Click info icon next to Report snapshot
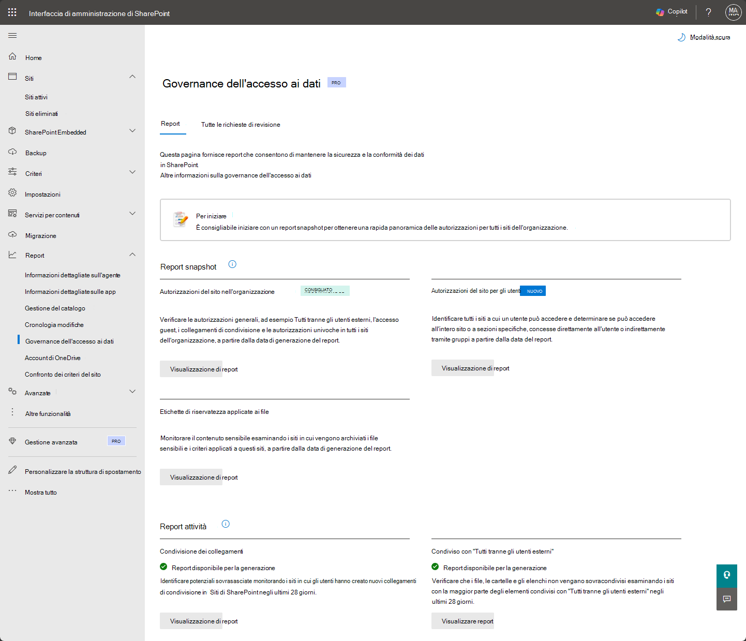746x641 pixels. click(232, 264)
